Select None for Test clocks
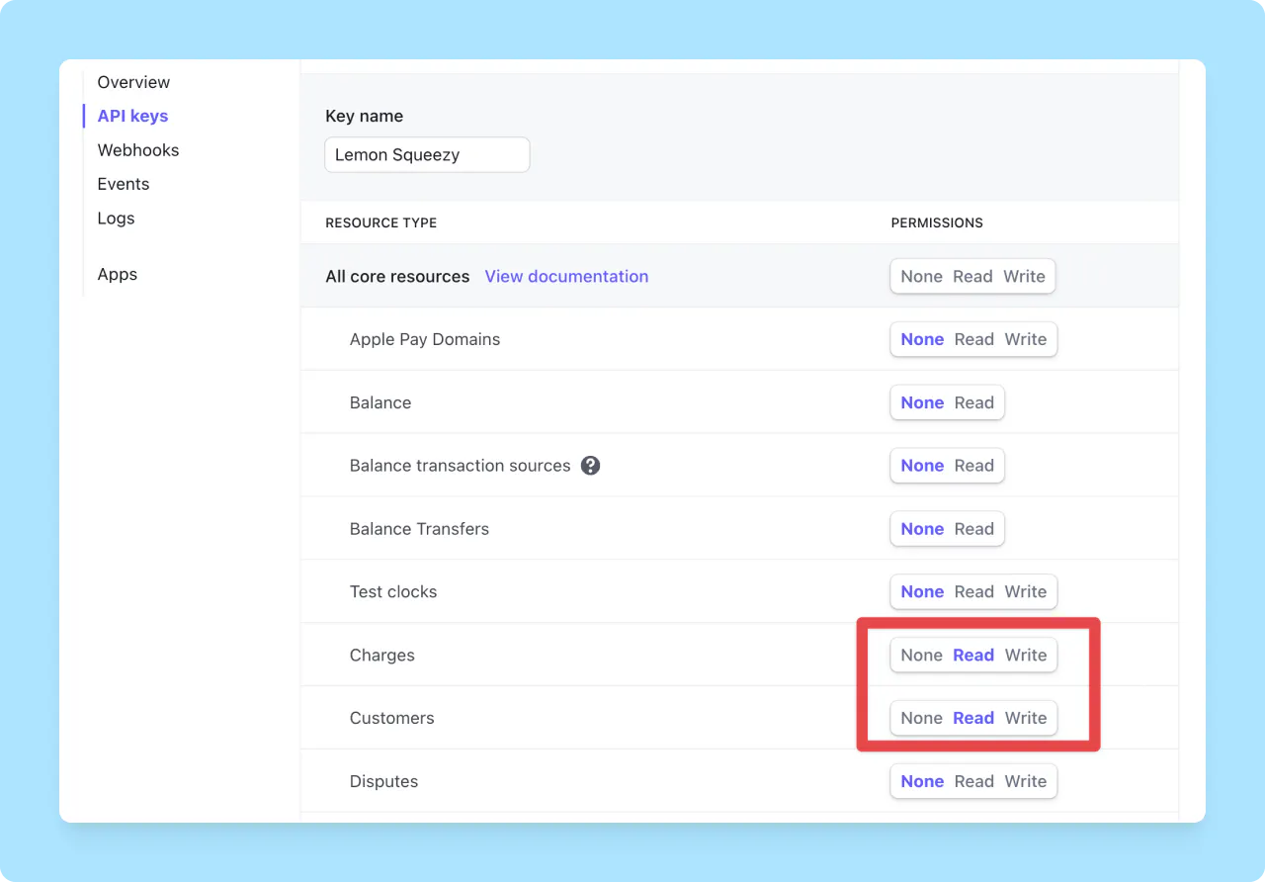Screen dimensions: 1265x882 click(x=921, y=591)
